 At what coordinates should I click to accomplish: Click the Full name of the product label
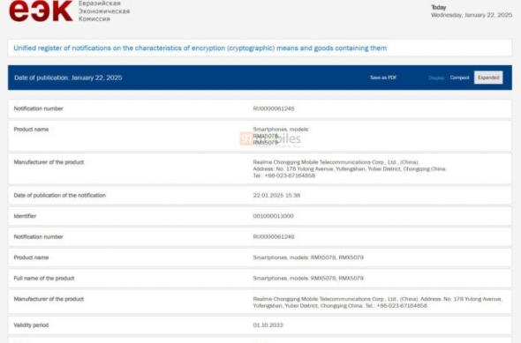[x=44, y=279]
